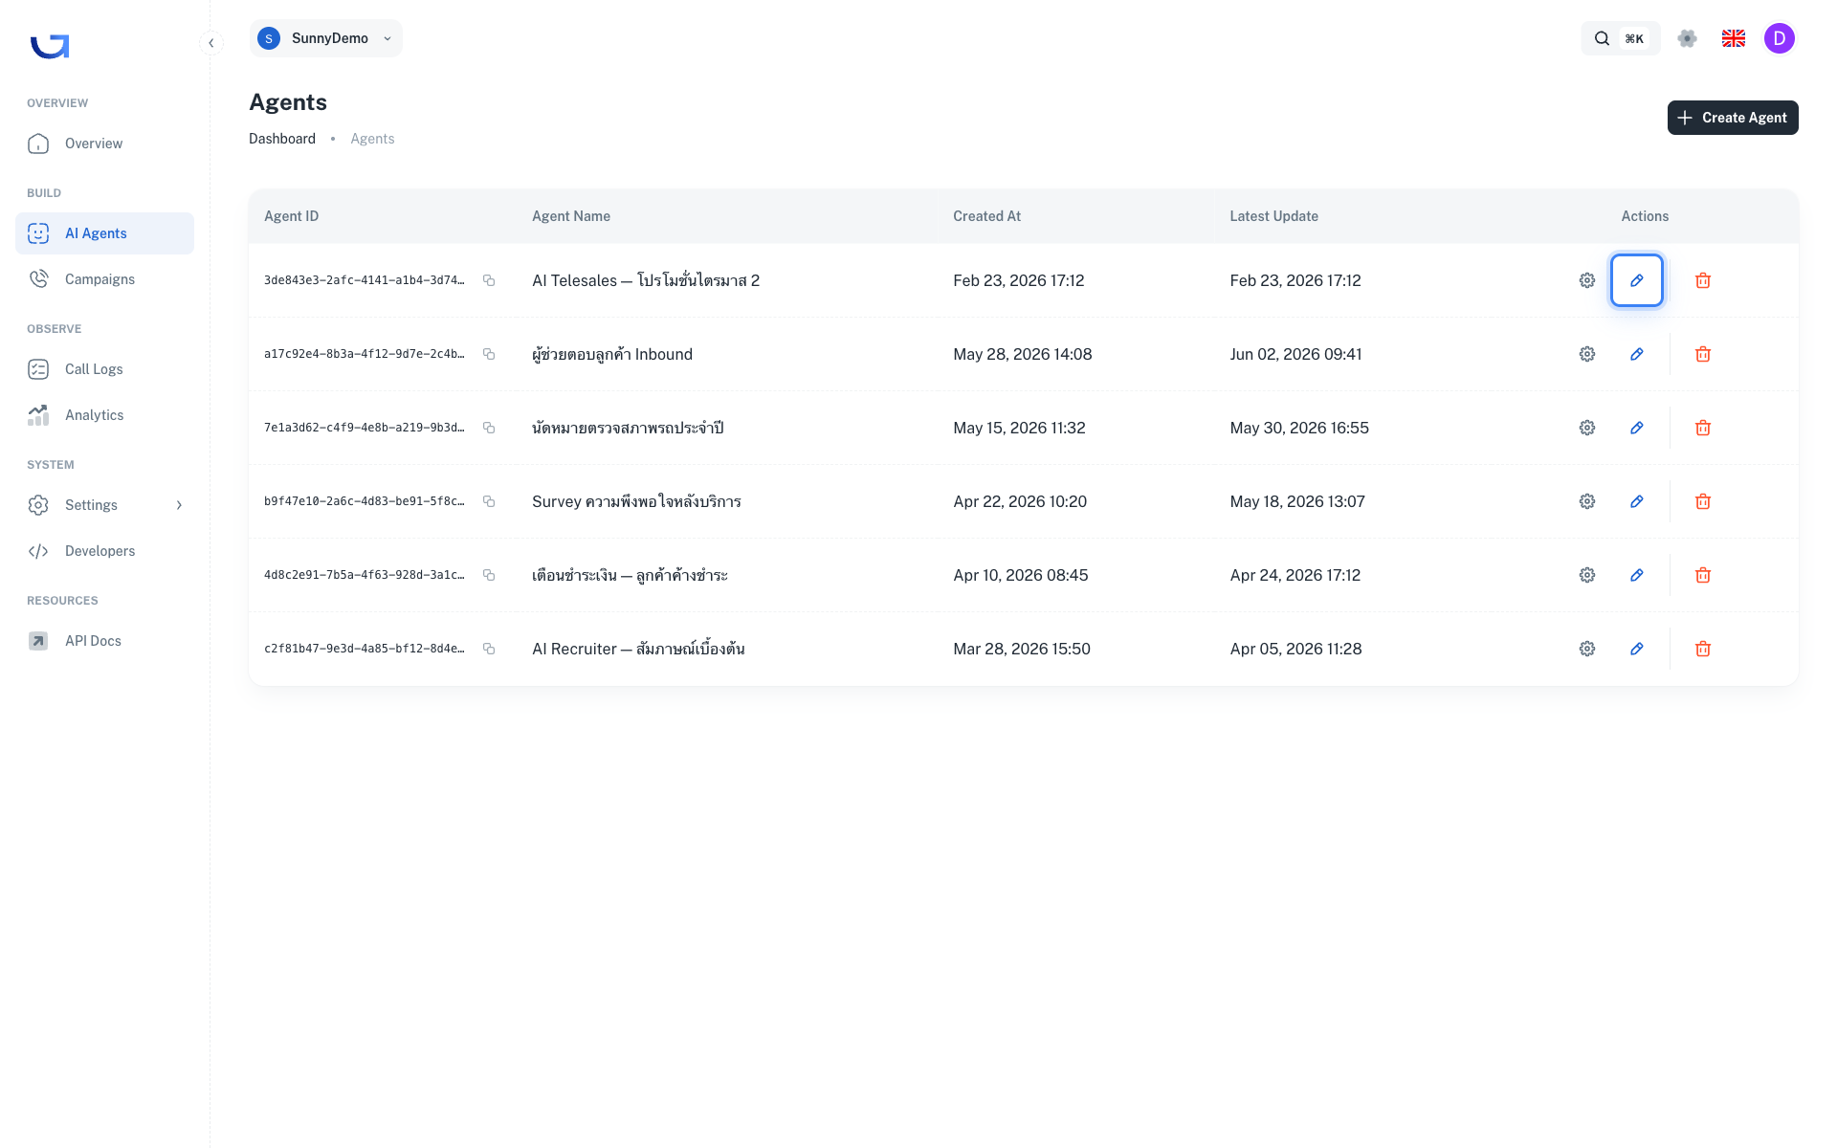Click created date 'Mar 28, 2026 15:50'
The width and height of the screenshot is (1837, 1148).
(x=1022, y=649)
